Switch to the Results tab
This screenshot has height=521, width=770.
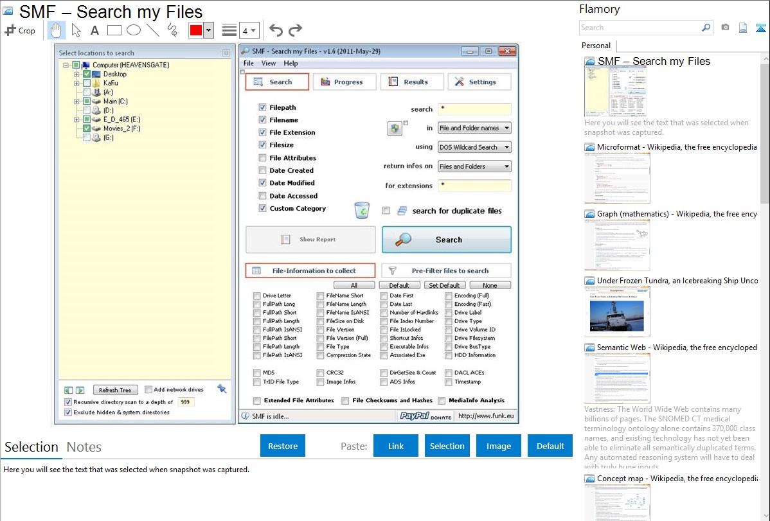412,82
